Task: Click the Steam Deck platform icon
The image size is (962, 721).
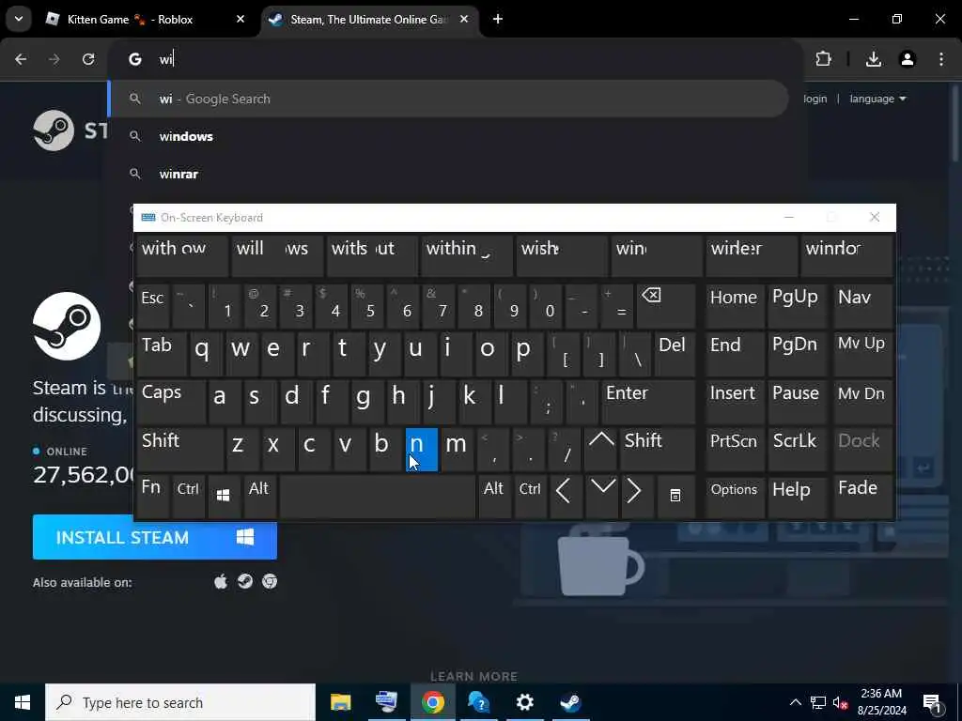Action: [x=245, y=581]
